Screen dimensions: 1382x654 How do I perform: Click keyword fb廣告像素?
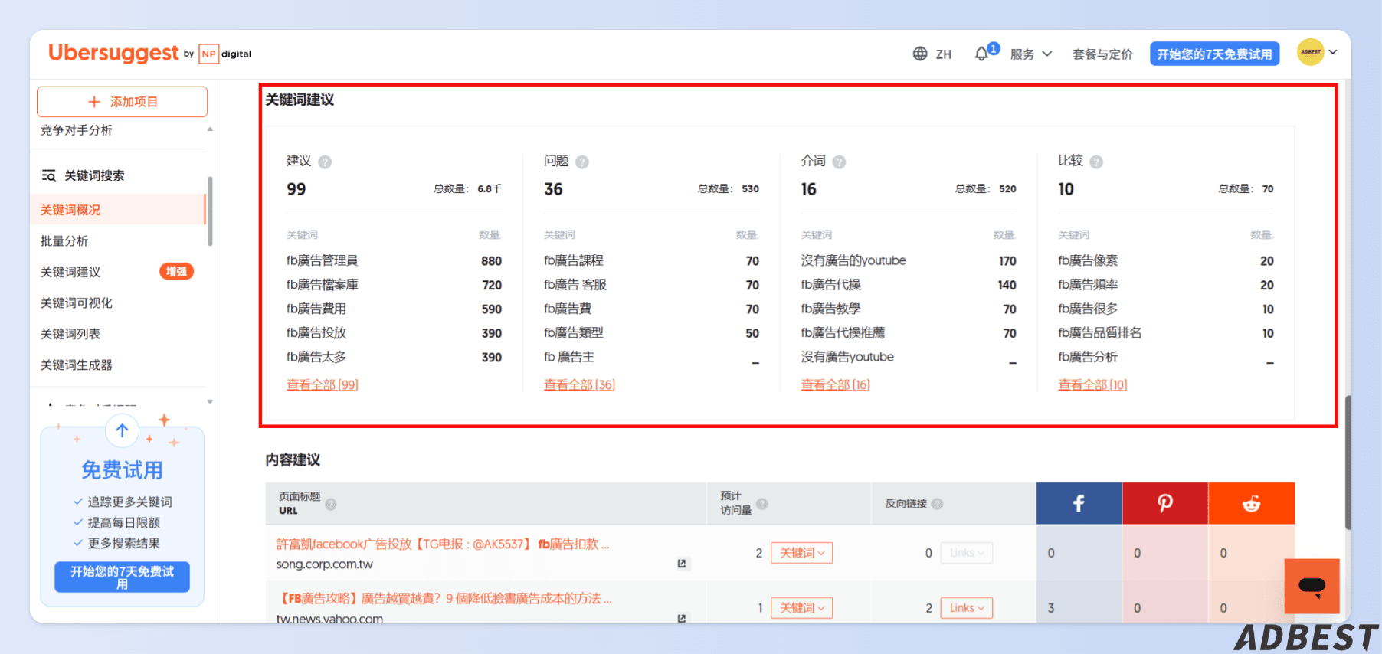click(x=1088, y=260)
